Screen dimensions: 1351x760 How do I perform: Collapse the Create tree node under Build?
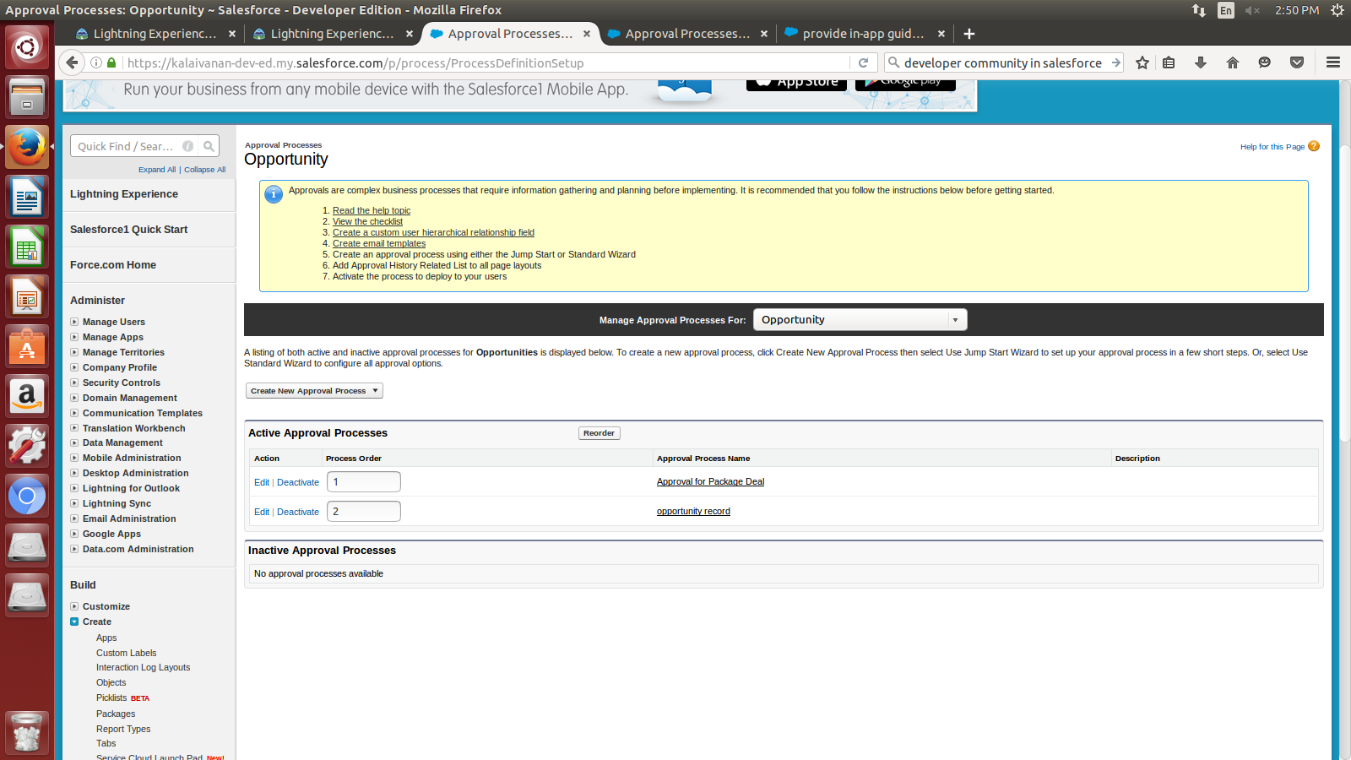(74, 622)
